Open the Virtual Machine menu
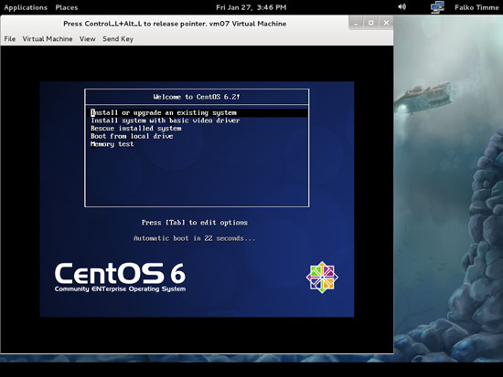This screenshot has width=503, height=377. 48,38
